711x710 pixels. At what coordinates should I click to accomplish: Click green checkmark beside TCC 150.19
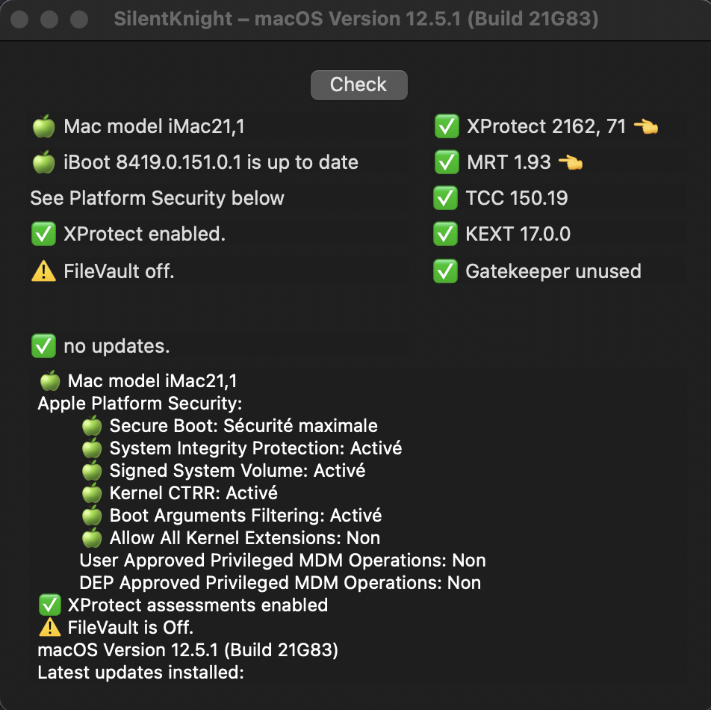445,198
